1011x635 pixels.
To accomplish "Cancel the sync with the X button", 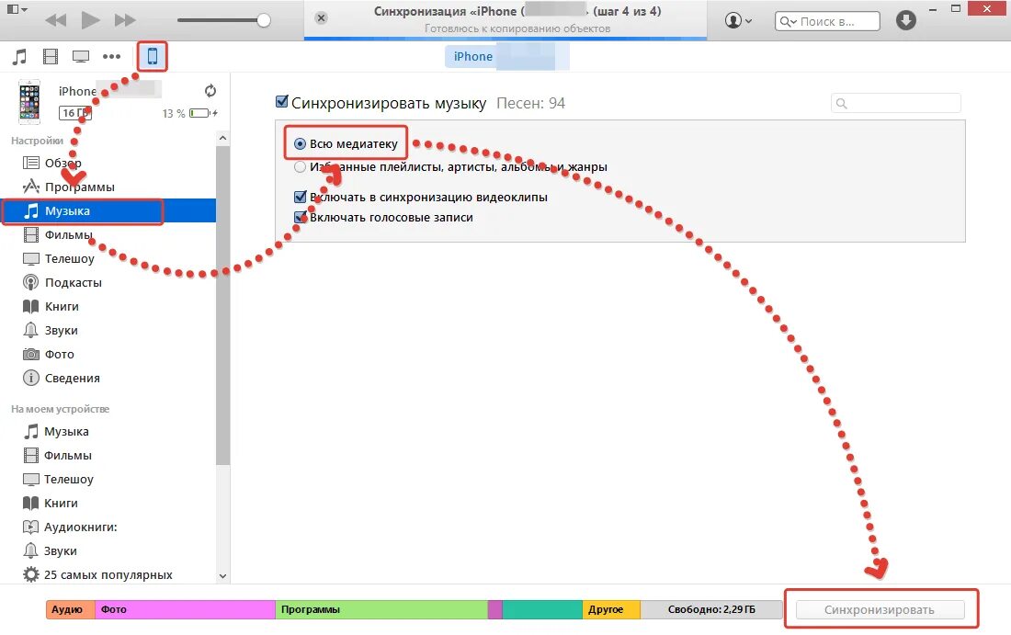I will (321, 18).
